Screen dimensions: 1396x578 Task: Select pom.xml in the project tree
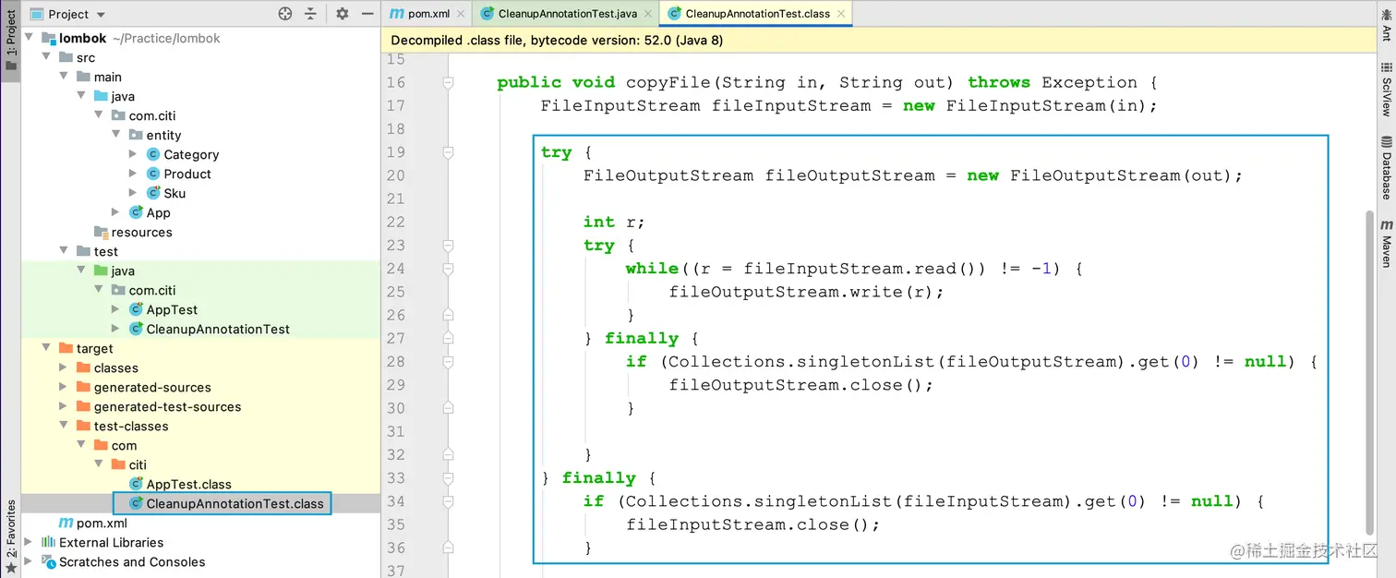102,523
